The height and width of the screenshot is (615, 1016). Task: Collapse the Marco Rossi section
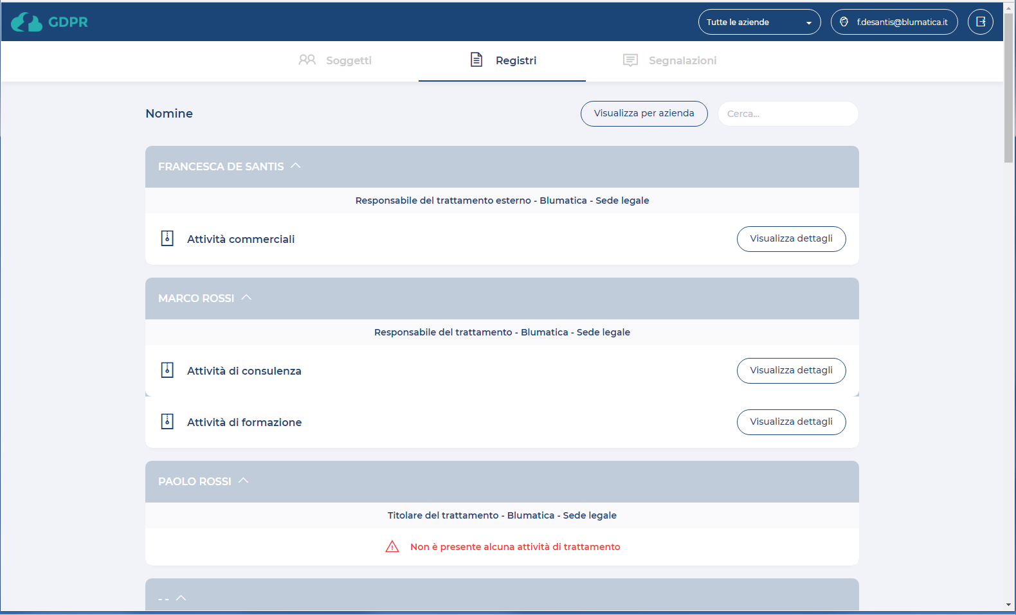tap(246, 298)
